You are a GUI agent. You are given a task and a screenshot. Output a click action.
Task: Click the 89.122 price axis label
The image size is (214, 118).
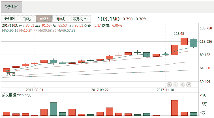(205, 55)
